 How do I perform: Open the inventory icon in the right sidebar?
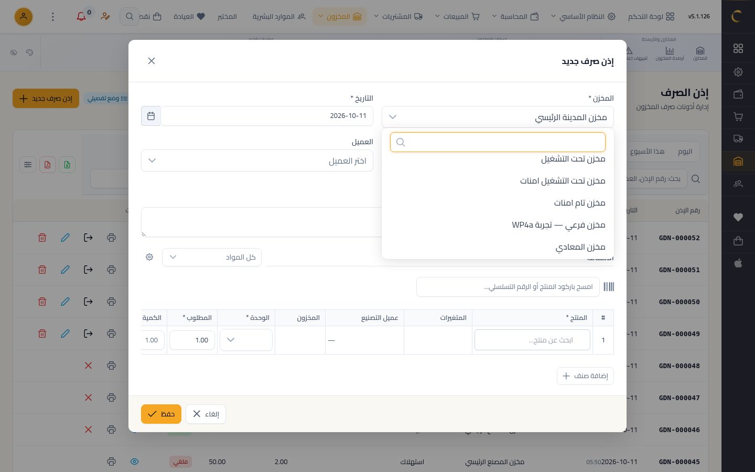[738, 162]
